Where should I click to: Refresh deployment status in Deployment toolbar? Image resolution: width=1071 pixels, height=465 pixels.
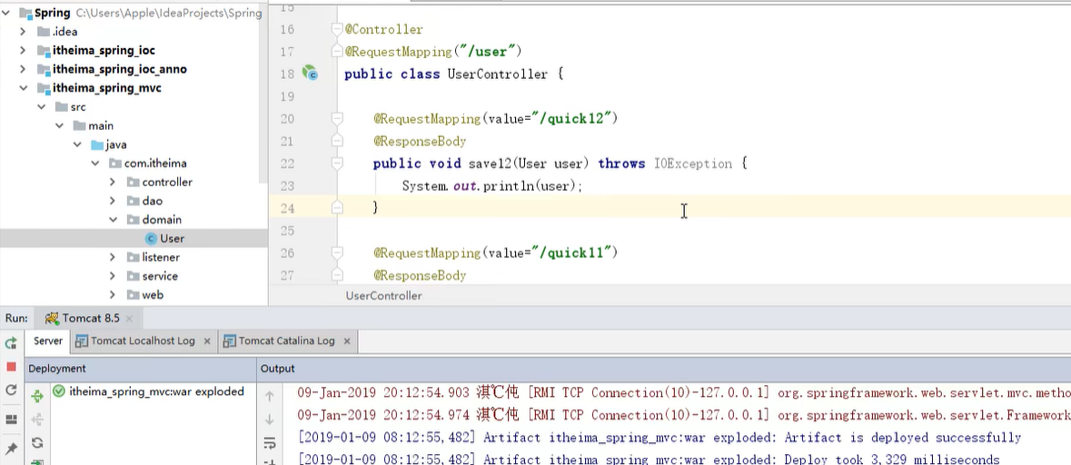tap(37, 442)
